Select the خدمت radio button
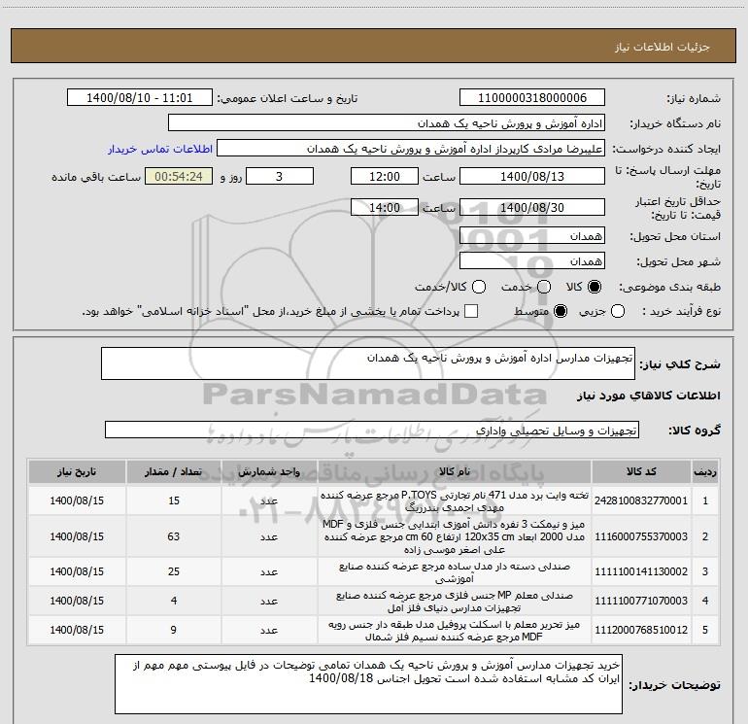The height and width of the screenshot is (724, 748). (544, 287)
